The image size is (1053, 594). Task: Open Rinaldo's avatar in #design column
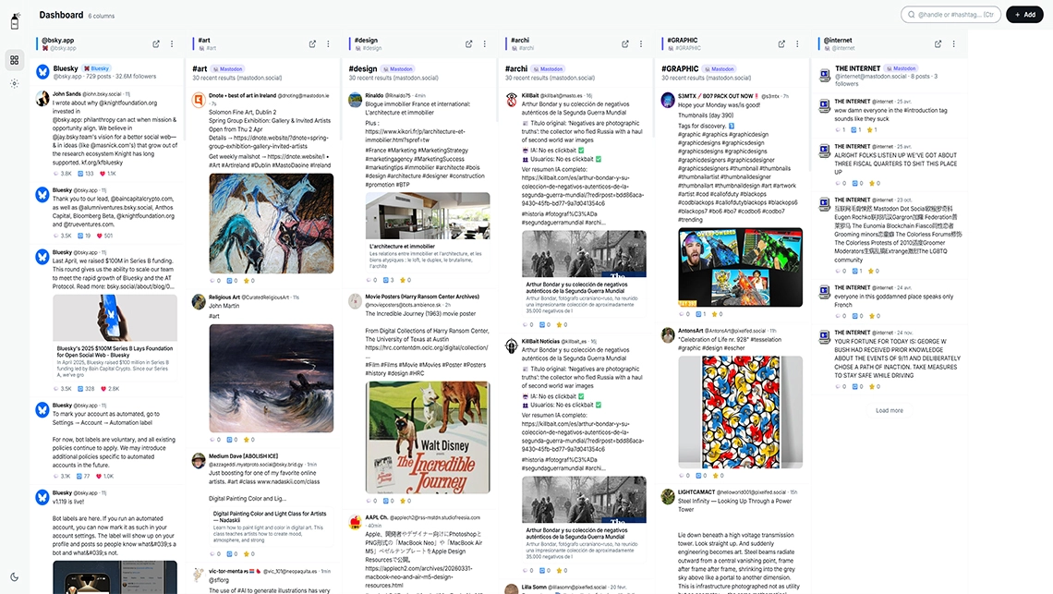tap(356, 100)
